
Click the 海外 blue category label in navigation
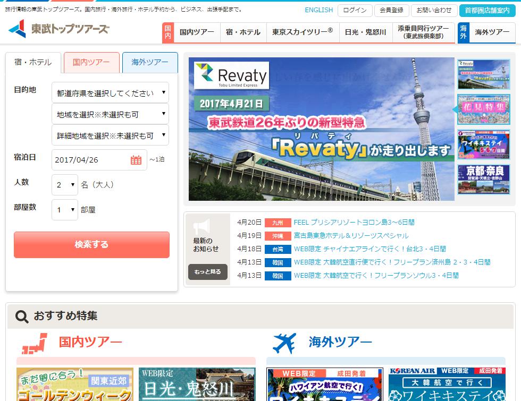pos(463,32)
